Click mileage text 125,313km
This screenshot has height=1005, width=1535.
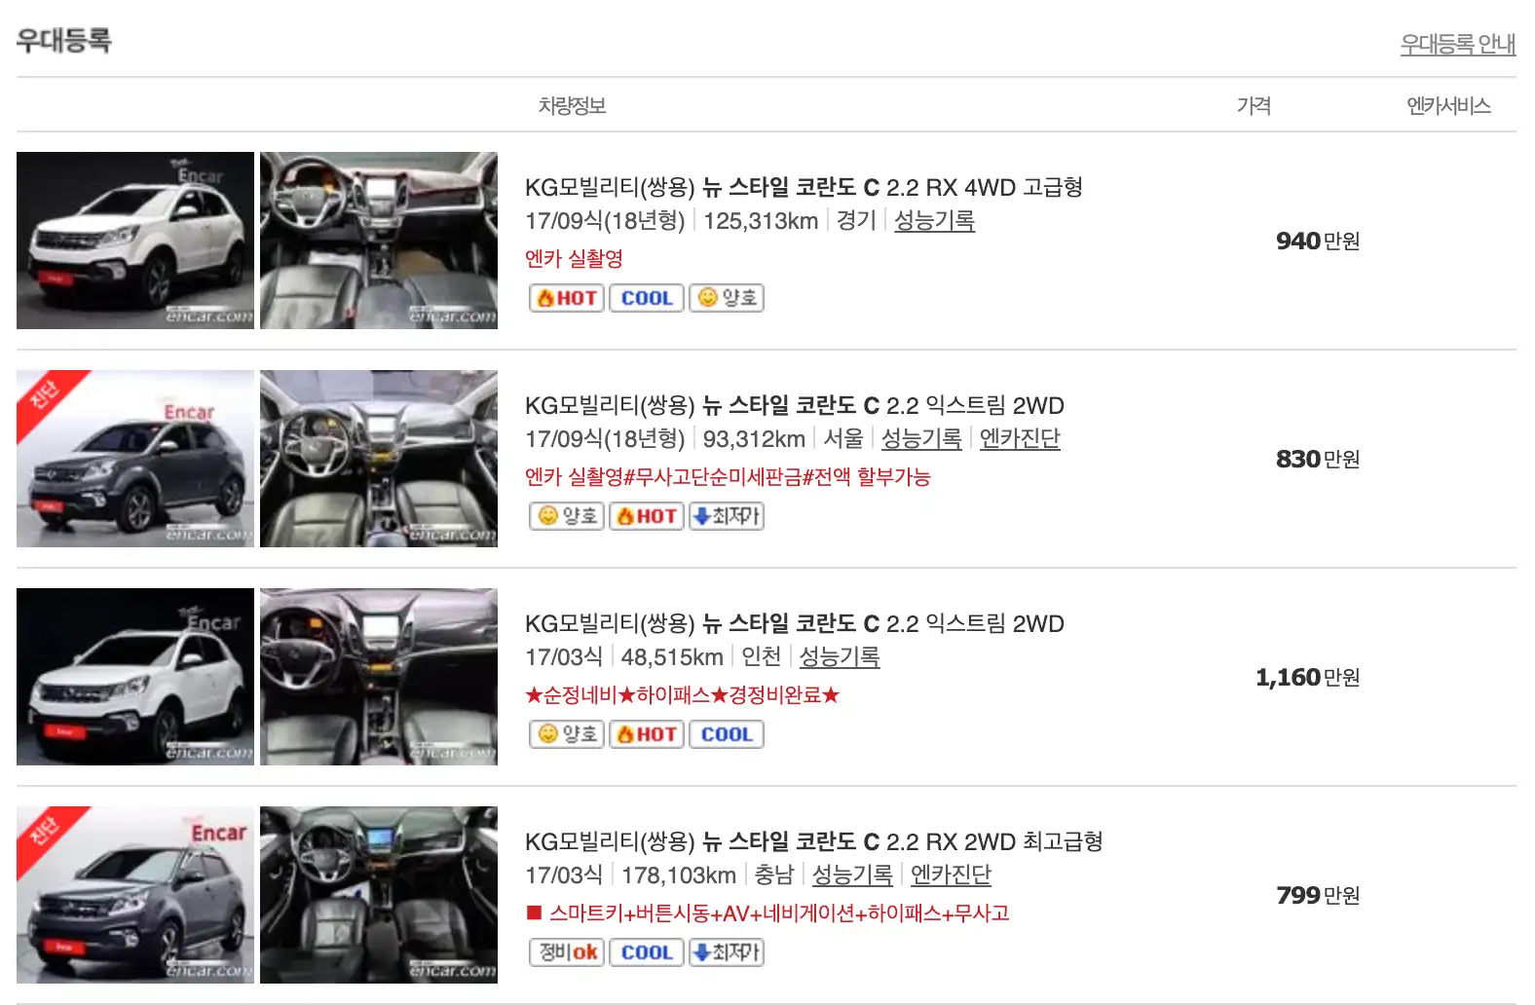coord(761,221)
